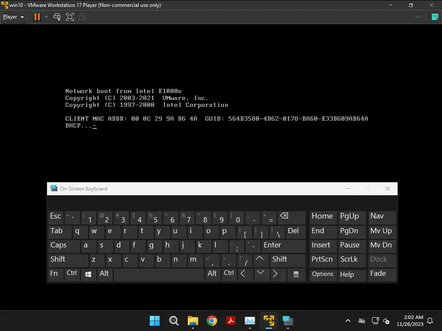Click the Esc key on the On-Screen Keyboard
442x331 pixels.
tap(56, 217)
